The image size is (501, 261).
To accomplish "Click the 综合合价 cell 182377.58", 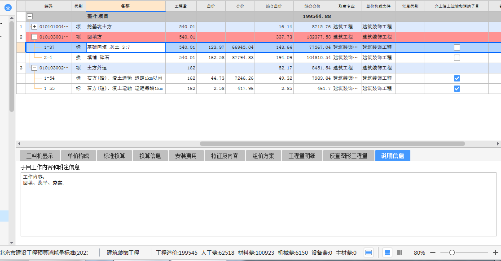I will [x=312, y=37].
